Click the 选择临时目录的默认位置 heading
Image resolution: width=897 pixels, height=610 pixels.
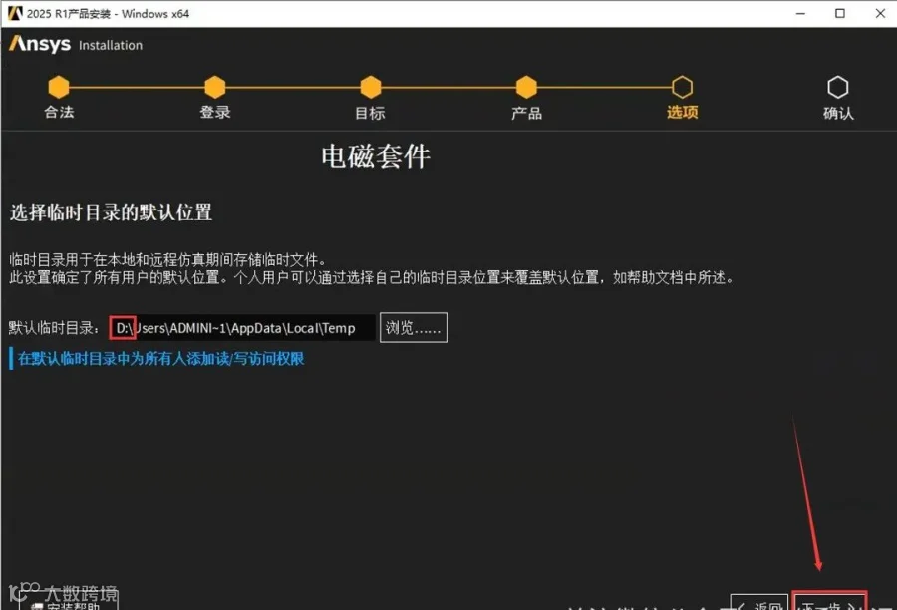[x=111, y=213]
